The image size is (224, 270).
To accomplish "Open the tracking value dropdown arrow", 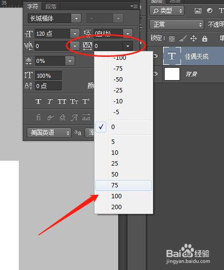I will pyautogui.click(x=128, y=46).
